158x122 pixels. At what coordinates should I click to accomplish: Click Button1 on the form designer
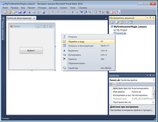(x=31, y=50)
